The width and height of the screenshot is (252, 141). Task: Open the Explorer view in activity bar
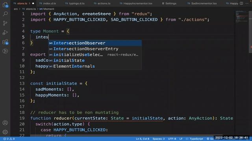tap(5, 5)
